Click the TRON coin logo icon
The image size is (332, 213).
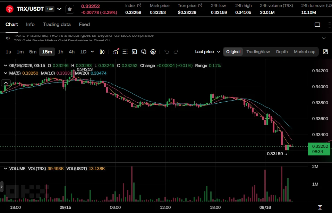click(9, 9)
